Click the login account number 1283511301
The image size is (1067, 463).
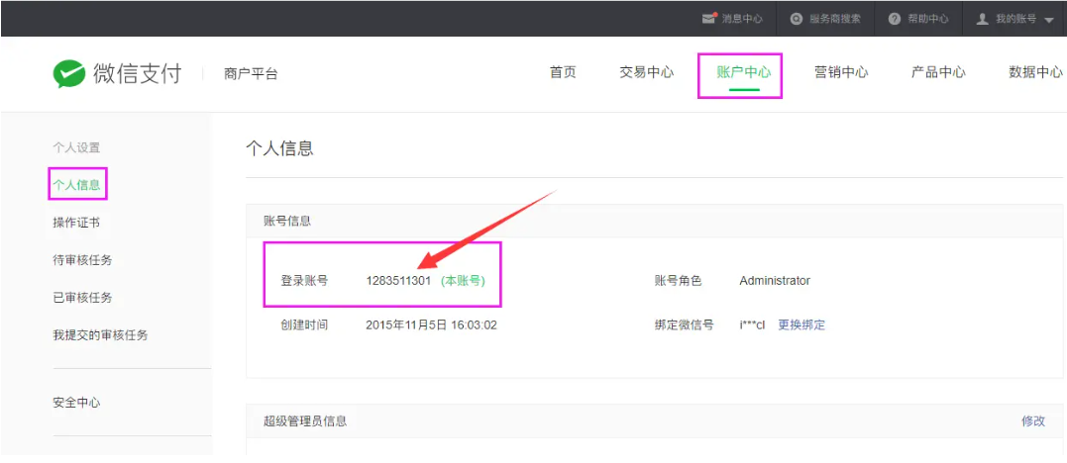(x=399, y=281)
